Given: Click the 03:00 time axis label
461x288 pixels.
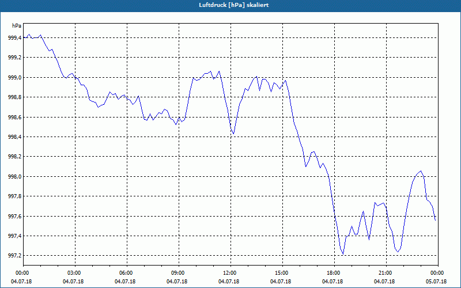Looking at the screenshot, I should (75, 273).
